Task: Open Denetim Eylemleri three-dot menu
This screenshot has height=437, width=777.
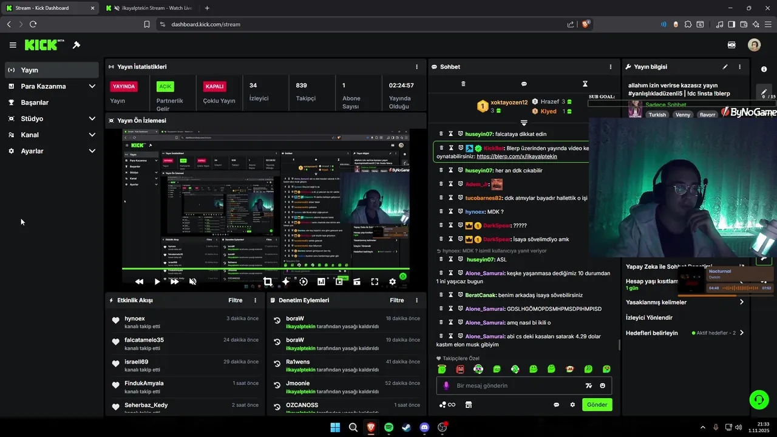Action: [416, 300]
